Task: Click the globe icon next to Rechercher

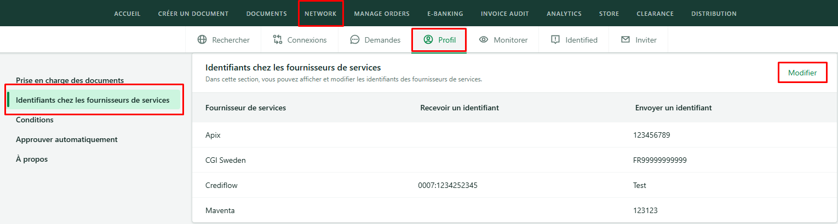Action: 202,40
